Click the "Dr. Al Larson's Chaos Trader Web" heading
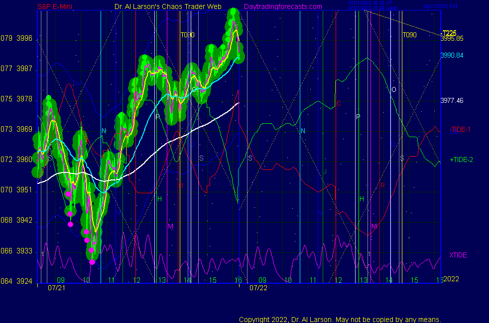 [x=168, y=6]
